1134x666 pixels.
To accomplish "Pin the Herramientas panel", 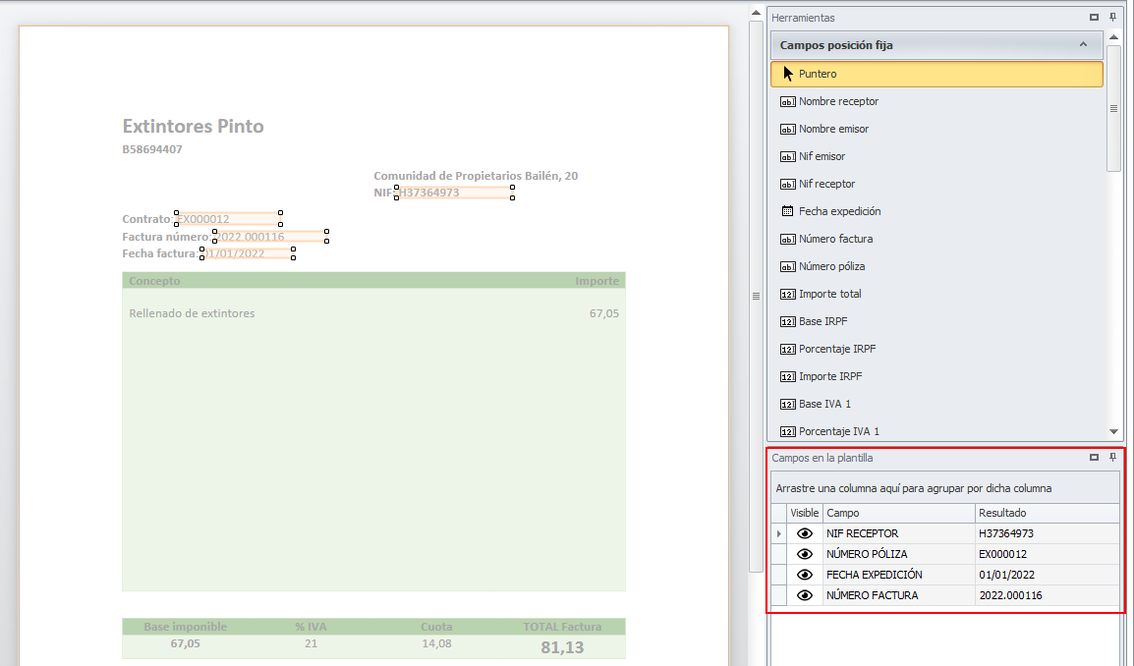I will point(1113,18).
